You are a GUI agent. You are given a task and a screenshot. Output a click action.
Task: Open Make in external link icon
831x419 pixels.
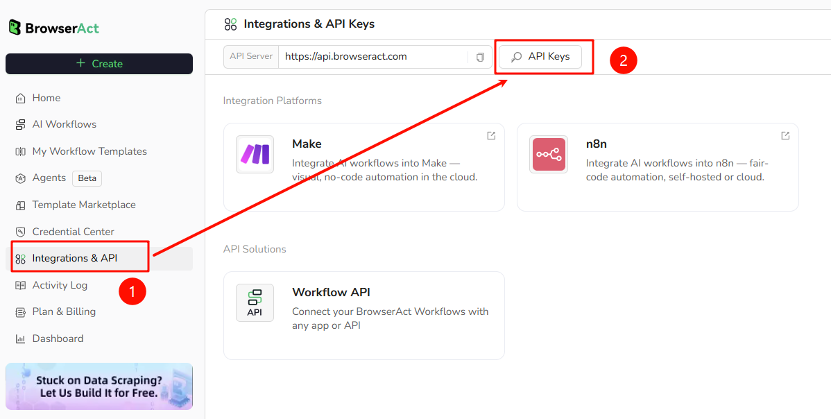[x=491, y=135]
